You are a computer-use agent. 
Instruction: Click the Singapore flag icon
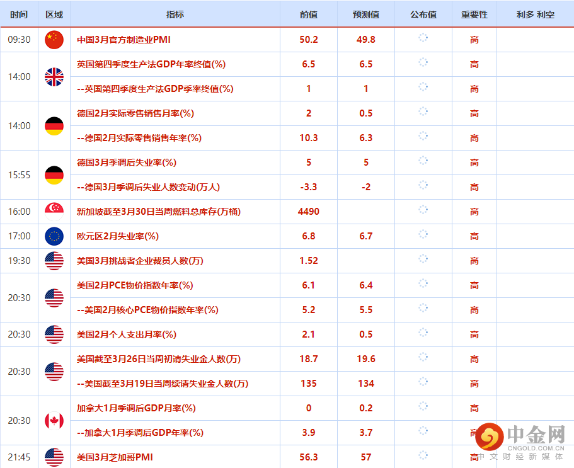coord(54,212)
